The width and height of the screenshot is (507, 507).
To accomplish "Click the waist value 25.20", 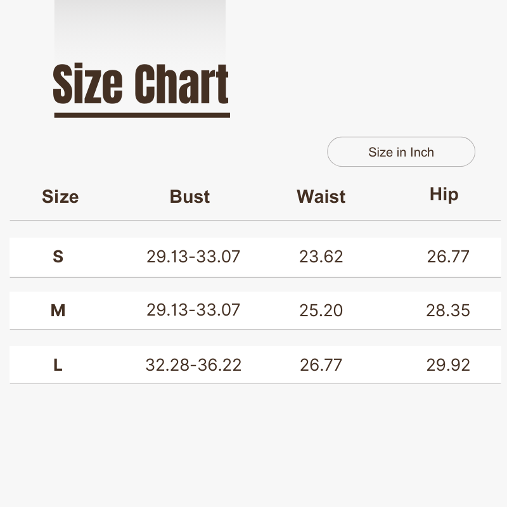I will pos(321,311).
